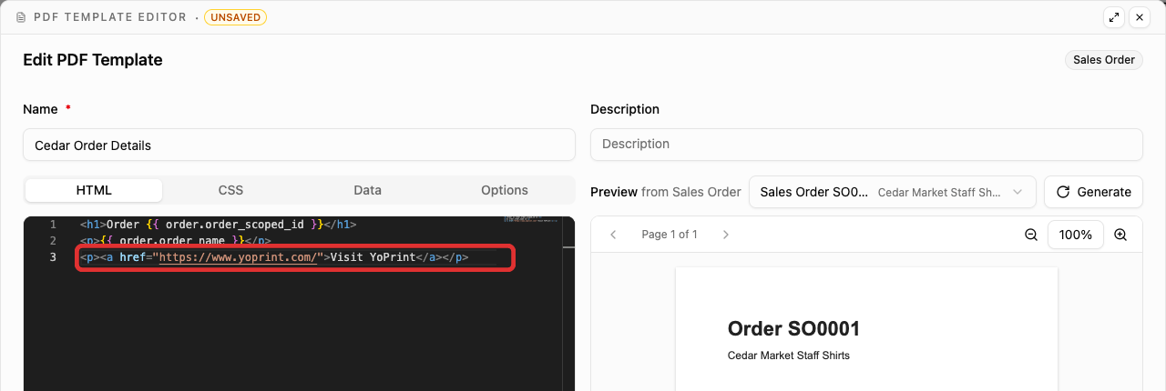Open the Sales Order SO0001 preview dropdown

pos(893,192)
